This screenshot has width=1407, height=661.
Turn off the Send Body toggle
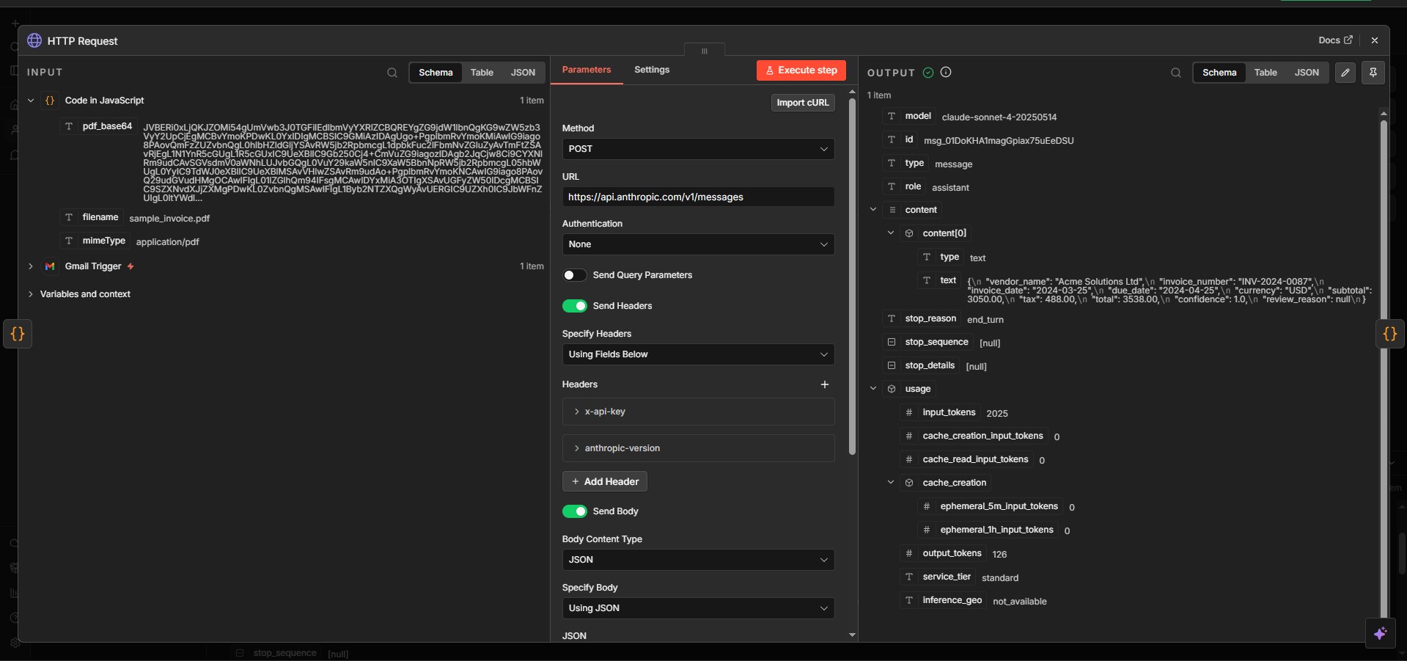coord(575,511)
